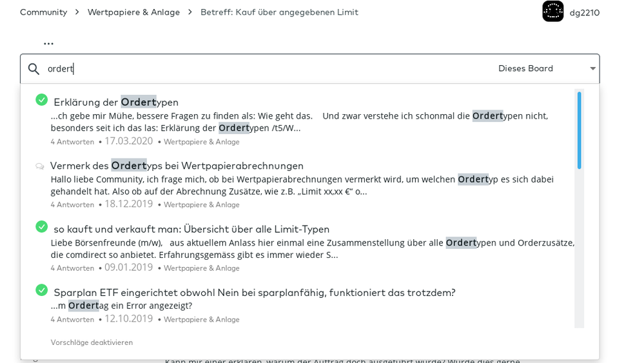Click the dropdown arrow next to Dieses Board
644x363 pixels.
592,68
